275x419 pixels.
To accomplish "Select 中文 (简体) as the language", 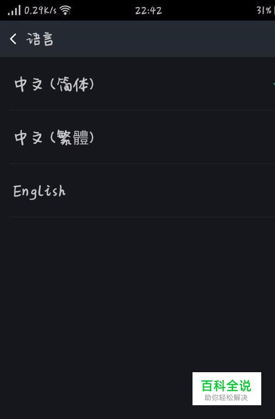I will pos(142,84).
